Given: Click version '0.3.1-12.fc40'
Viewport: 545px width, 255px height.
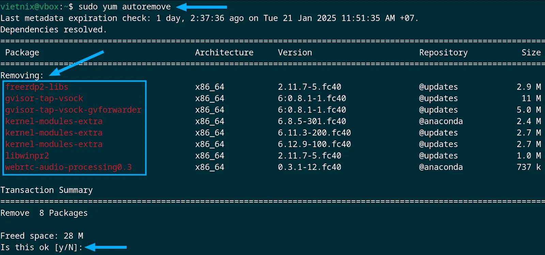Looking at the screenshot, I should point(310,167).
